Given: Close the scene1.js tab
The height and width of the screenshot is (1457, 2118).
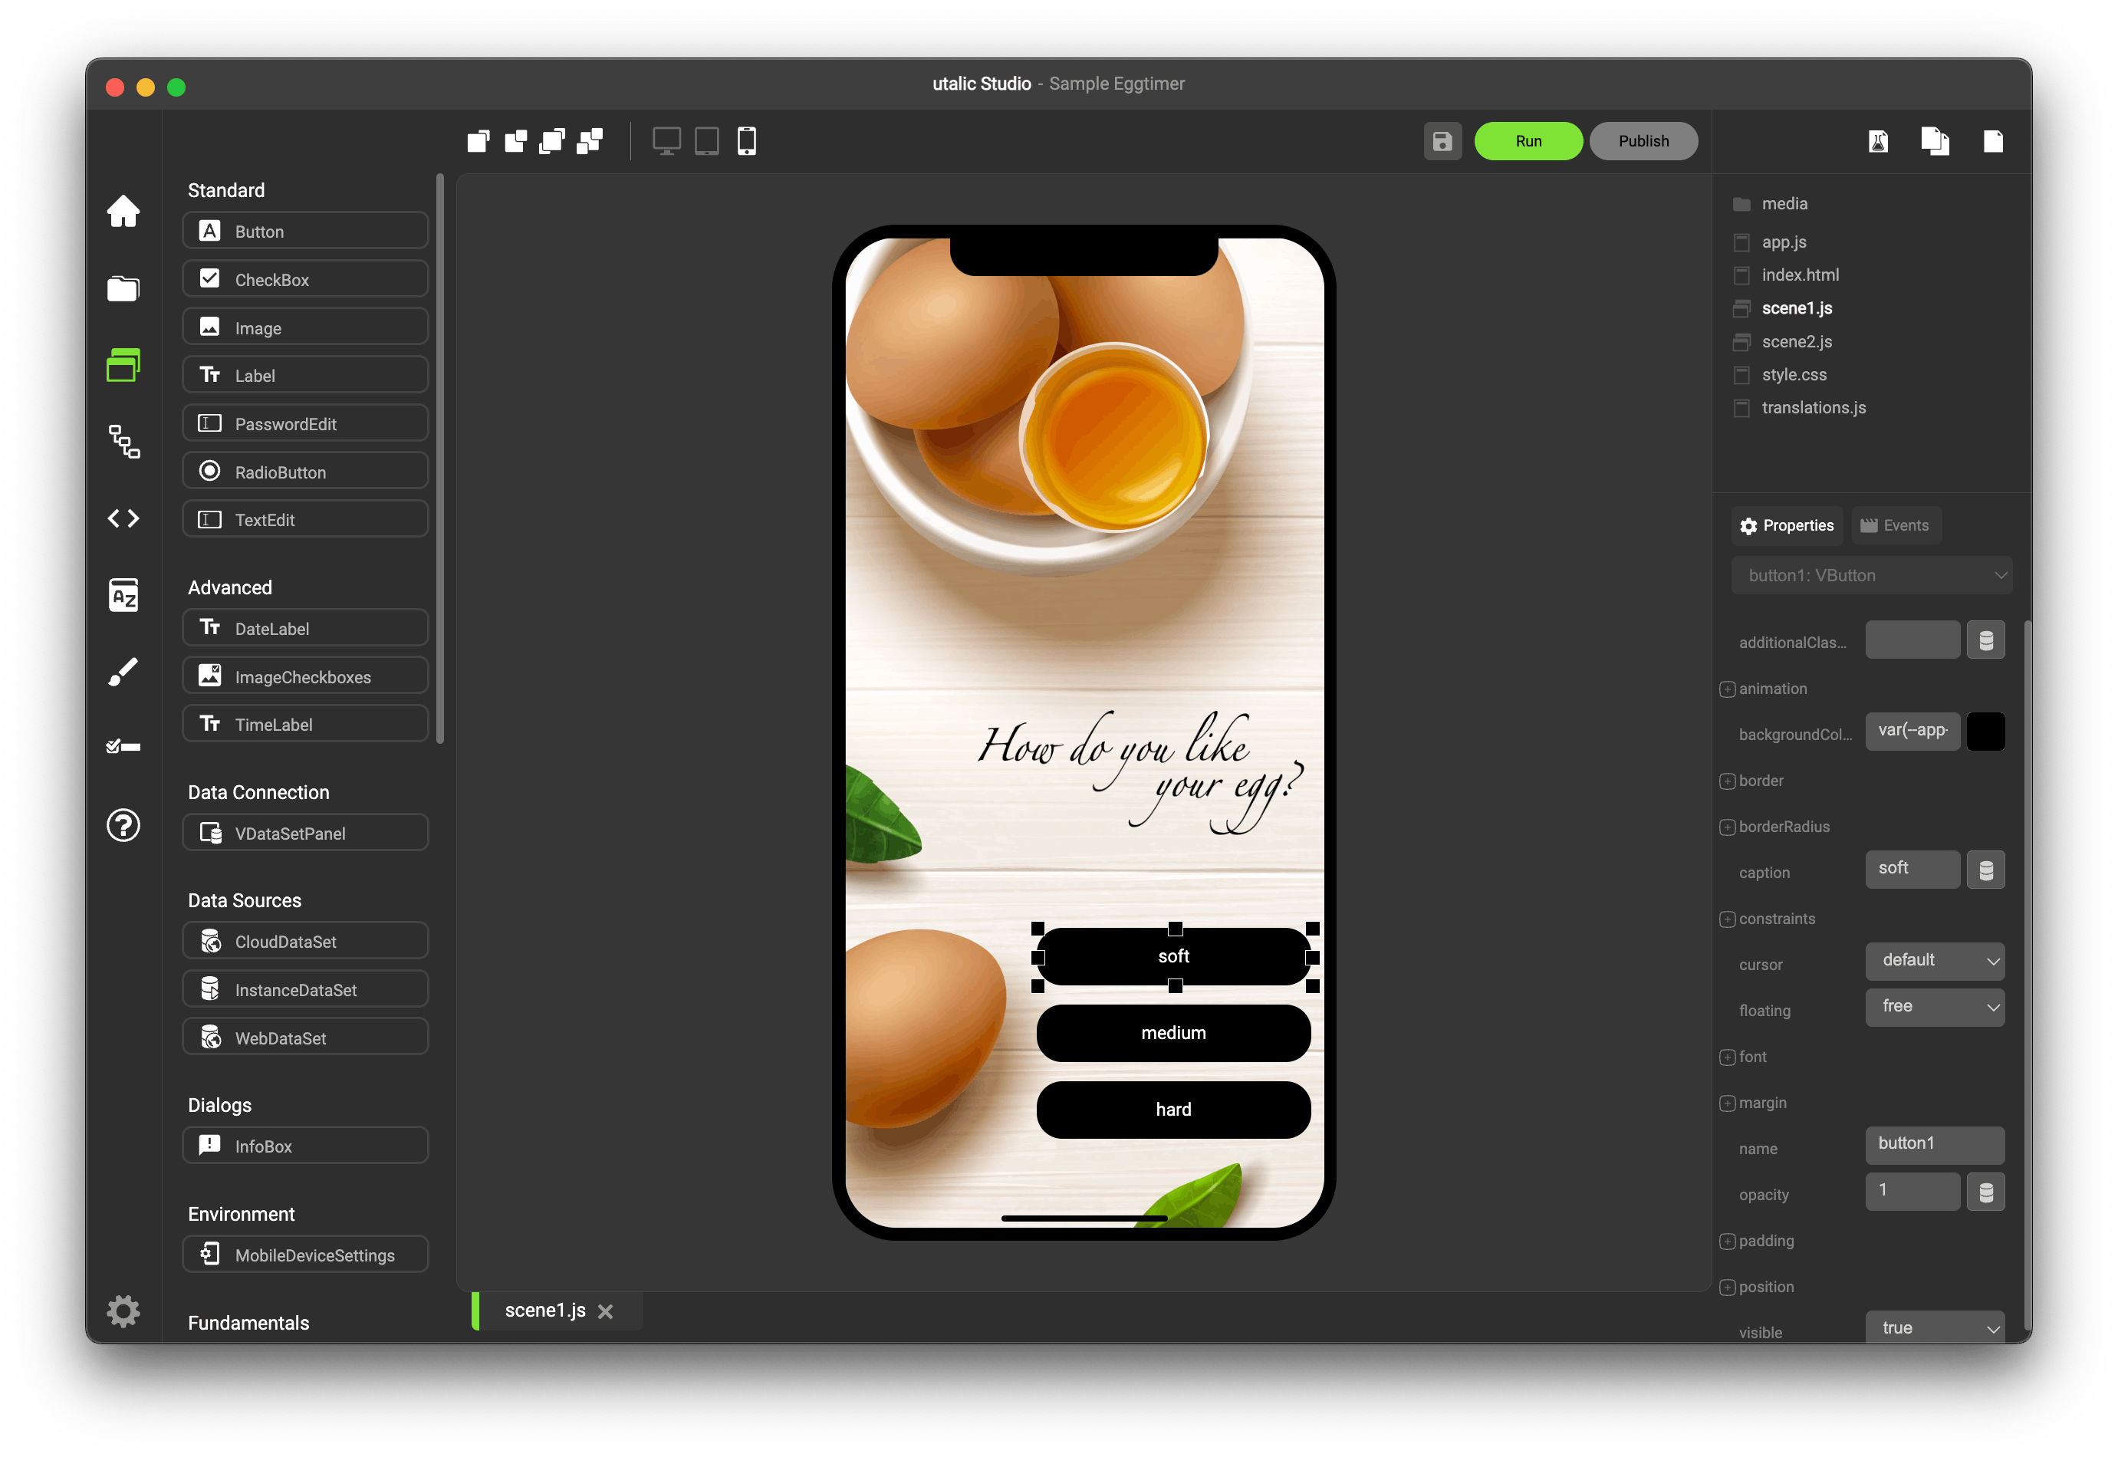Looking at the screenshot, I should tap(605, 1311).
